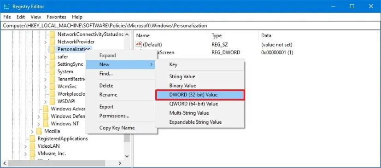Viewport: 381px width, 168px height.
Task: Choose Permissions... from the context menu
Action: (x=121, y=116)
